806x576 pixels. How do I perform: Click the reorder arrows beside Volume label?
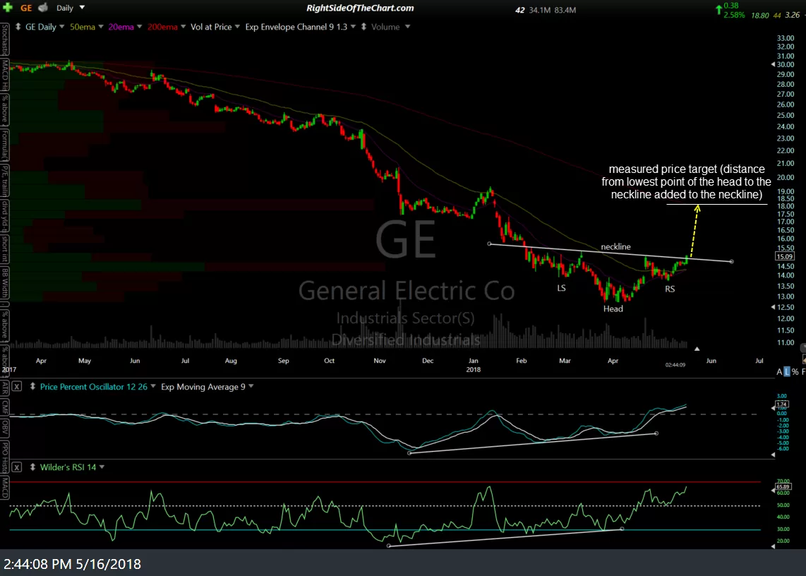[x=363, y=27]
